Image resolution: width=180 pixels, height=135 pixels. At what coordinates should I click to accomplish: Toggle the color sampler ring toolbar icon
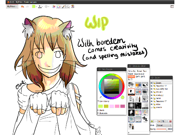[58, 6]
